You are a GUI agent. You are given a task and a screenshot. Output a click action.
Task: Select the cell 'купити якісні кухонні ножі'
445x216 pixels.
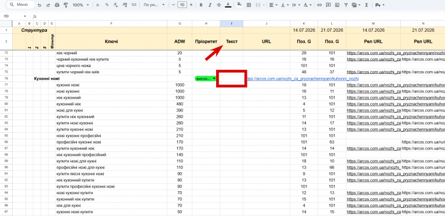coord(111,174)
